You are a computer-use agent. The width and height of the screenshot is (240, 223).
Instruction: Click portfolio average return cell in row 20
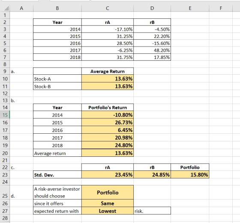108,153
